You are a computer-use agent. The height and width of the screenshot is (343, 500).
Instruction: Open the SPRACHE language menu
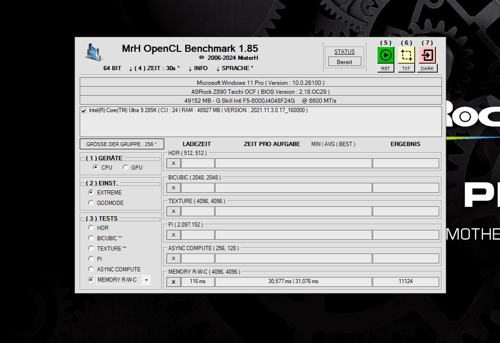coord(235,68)
